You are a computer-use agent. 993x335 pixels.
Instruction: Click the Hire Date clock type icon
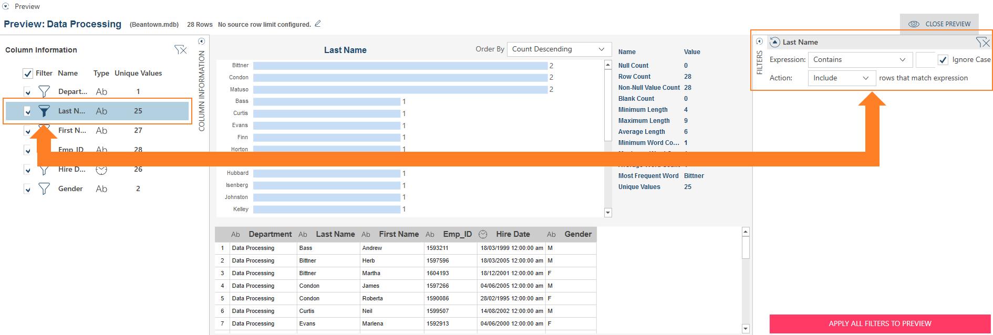click(101, 170)
